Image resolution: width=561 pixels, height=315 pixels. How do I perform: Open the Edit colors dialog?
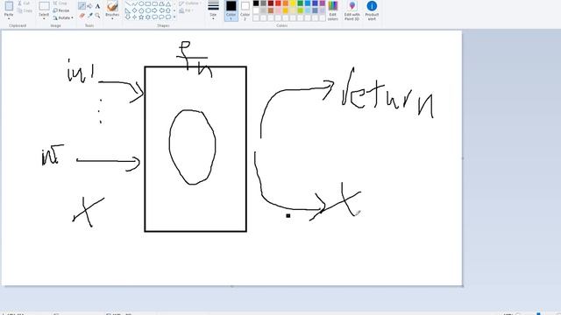(x=333, y=10)
